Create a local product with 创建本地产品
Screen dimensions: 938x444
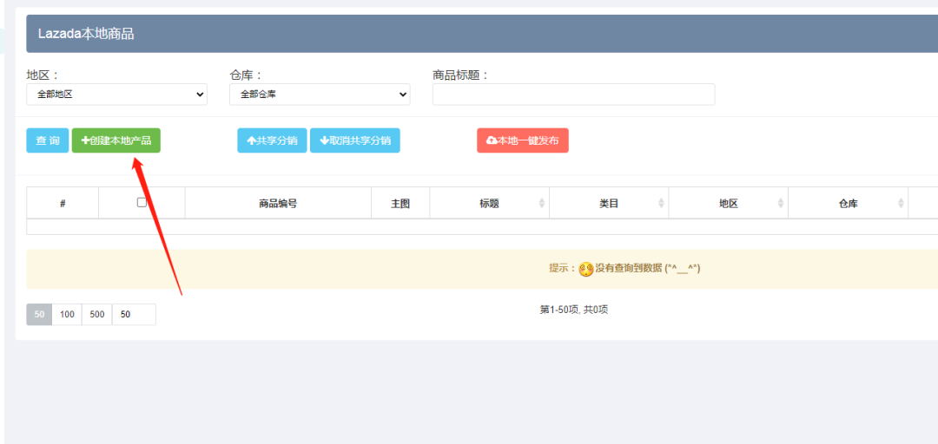pos(116,140)
